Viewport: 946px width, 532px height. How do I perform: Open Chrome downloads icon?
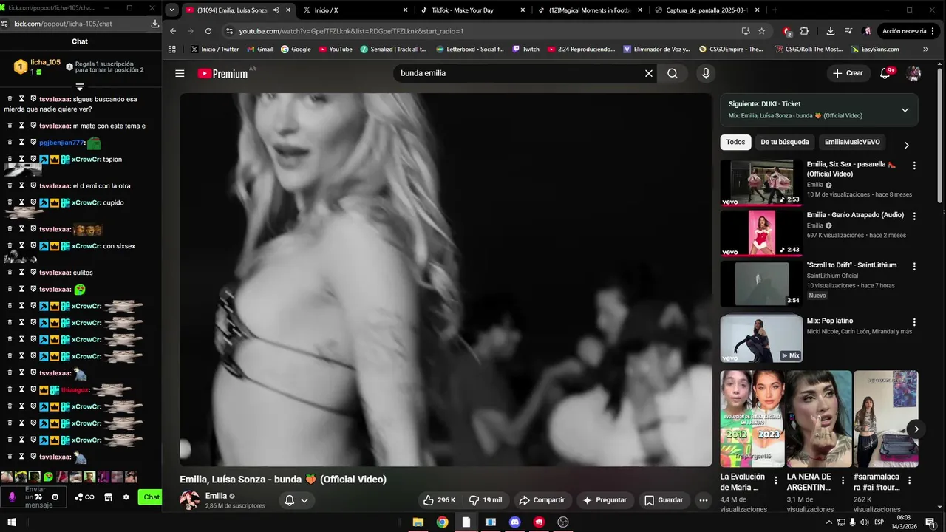(831, 31)
